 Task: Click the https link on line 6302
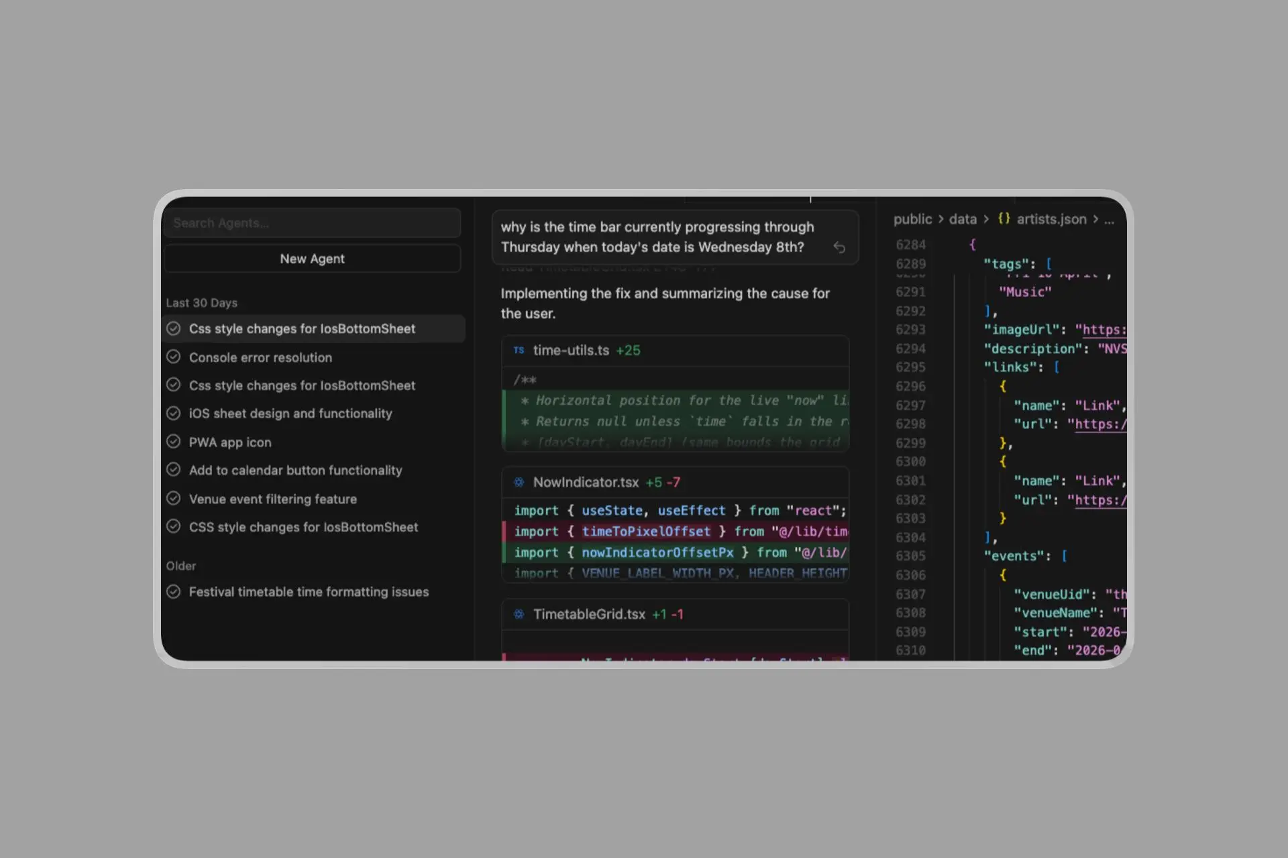pyautogui.click(x=1101, y=500)
